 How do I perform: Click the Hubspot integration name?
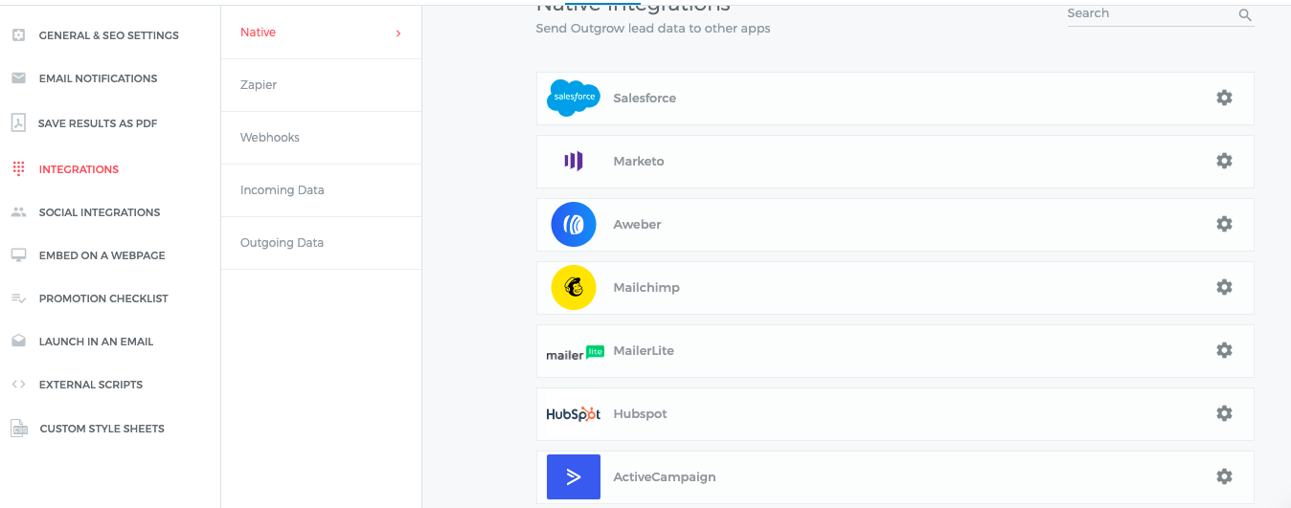[x=640, y=413]
